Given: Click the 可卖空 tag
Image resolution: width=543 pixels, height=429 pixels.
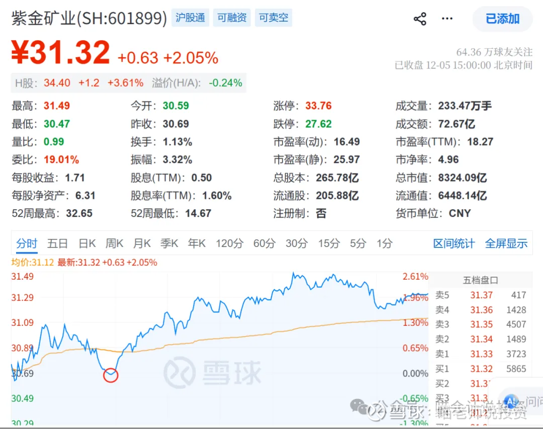Looking at the screenshot, I should tap(274, 18).
